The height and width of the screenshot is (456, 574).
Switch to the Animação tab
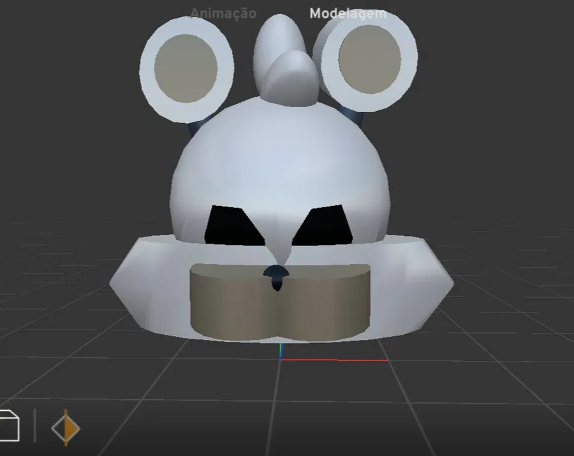223,13
